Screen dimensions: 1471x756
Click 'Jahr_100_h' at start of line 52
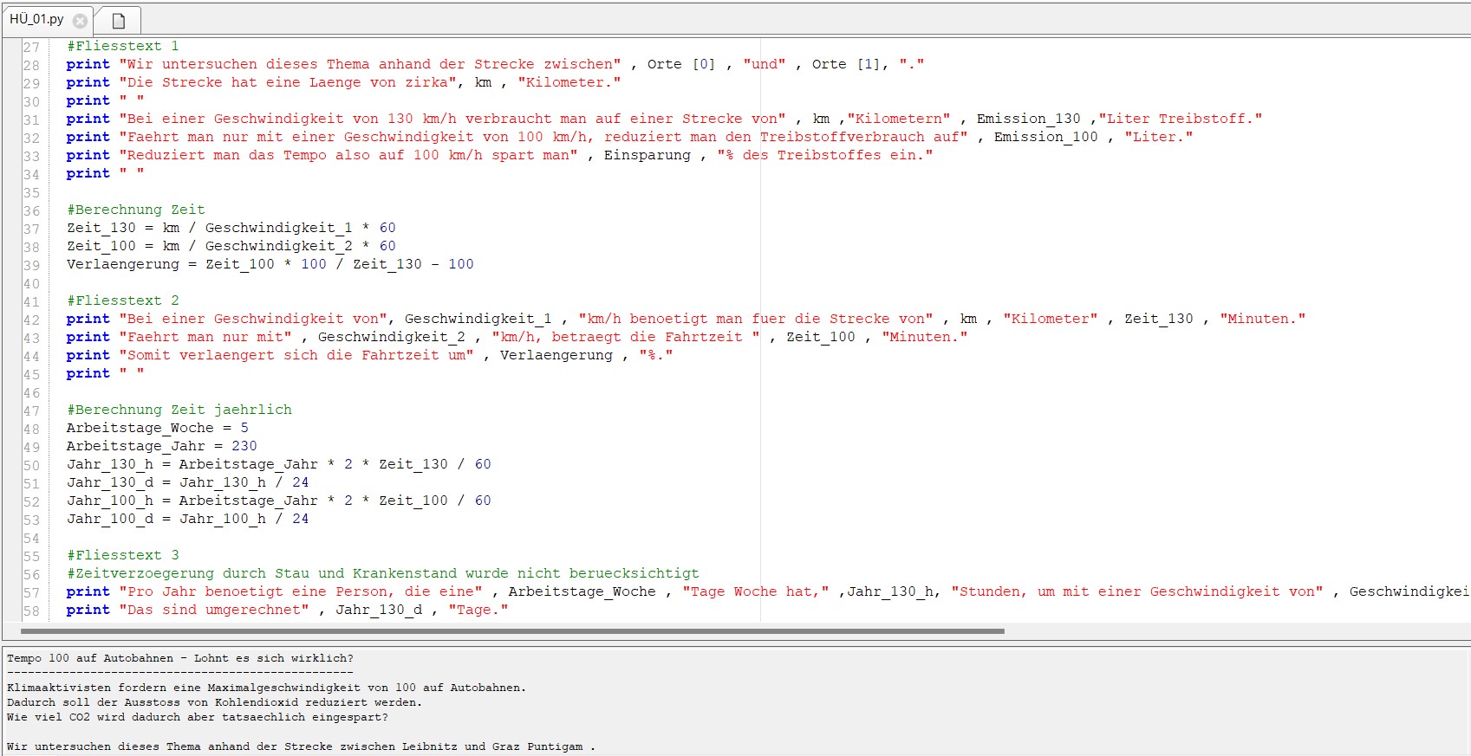(x=110, y=501)
